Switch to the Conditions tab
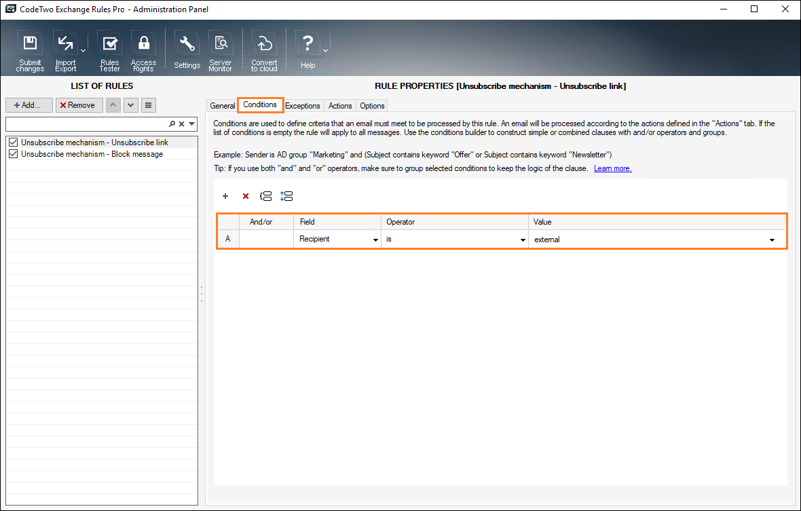The width and height of the screenshot is (801, 511). (x=260, y=105)
